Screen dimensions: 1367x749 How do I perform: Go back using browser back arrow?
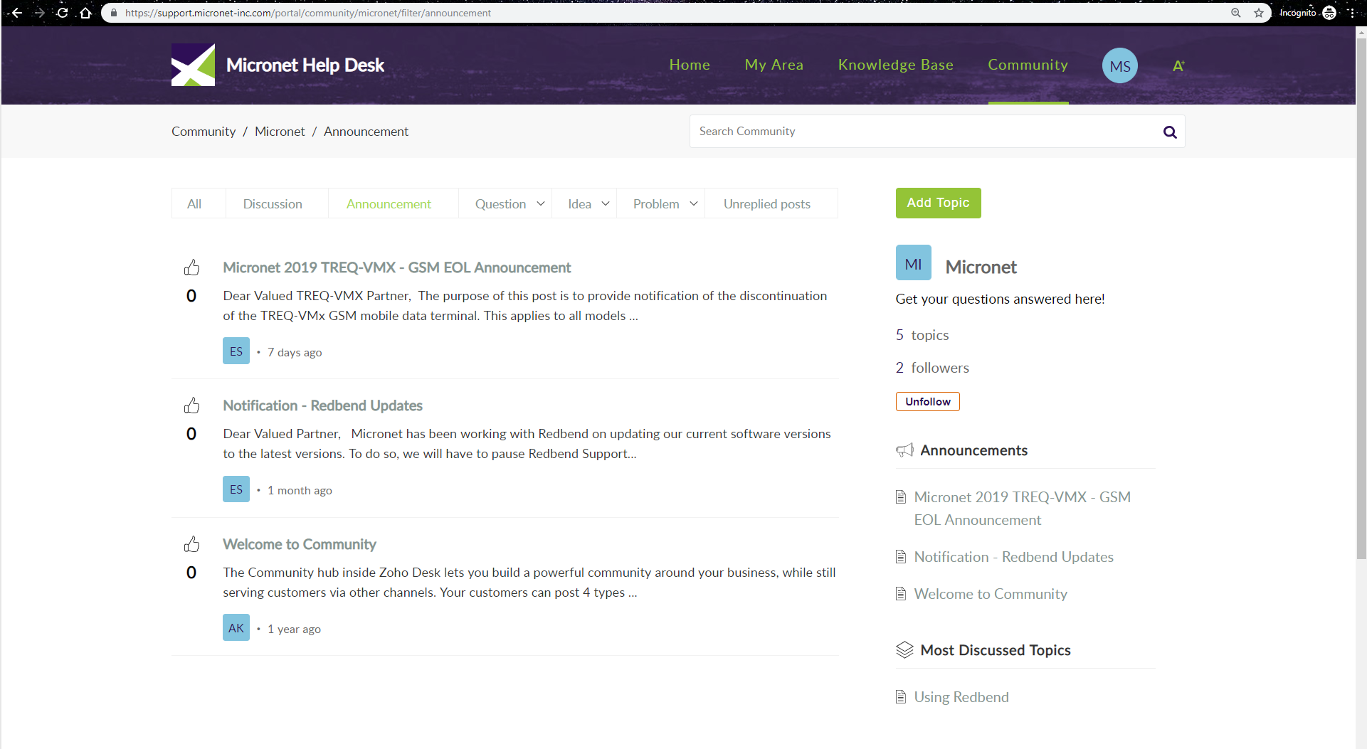click(x=17, y=13)
